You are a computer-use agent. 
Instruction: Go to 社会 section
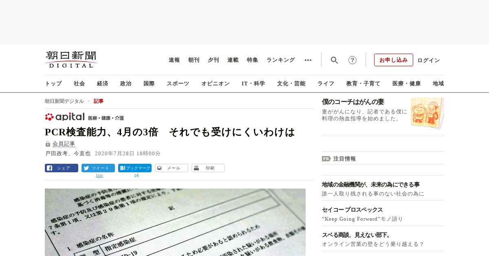(x=79, y=84)
